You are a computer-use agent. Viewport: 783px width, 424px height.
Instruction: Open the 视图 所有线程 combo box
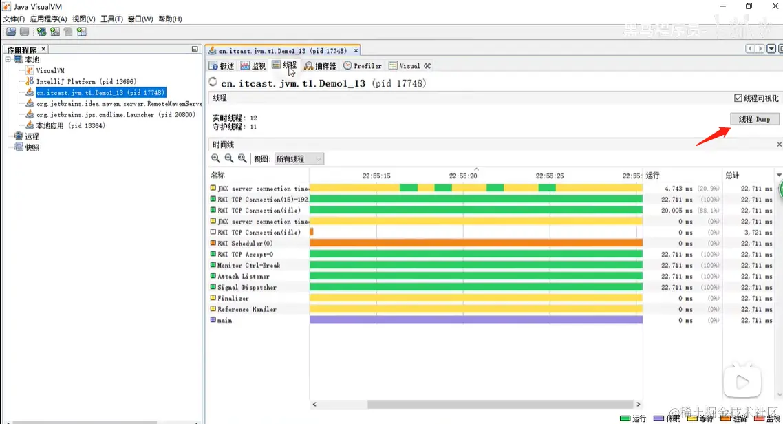click(x=299, y=159)
